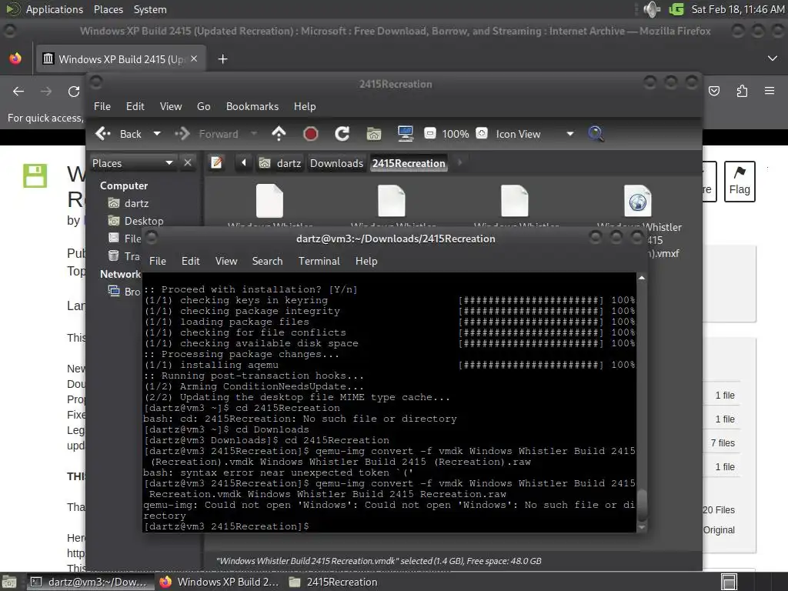Viewport: 788px width, 591px height.
Task: Go up one folder level
Action: click(279, 134)
